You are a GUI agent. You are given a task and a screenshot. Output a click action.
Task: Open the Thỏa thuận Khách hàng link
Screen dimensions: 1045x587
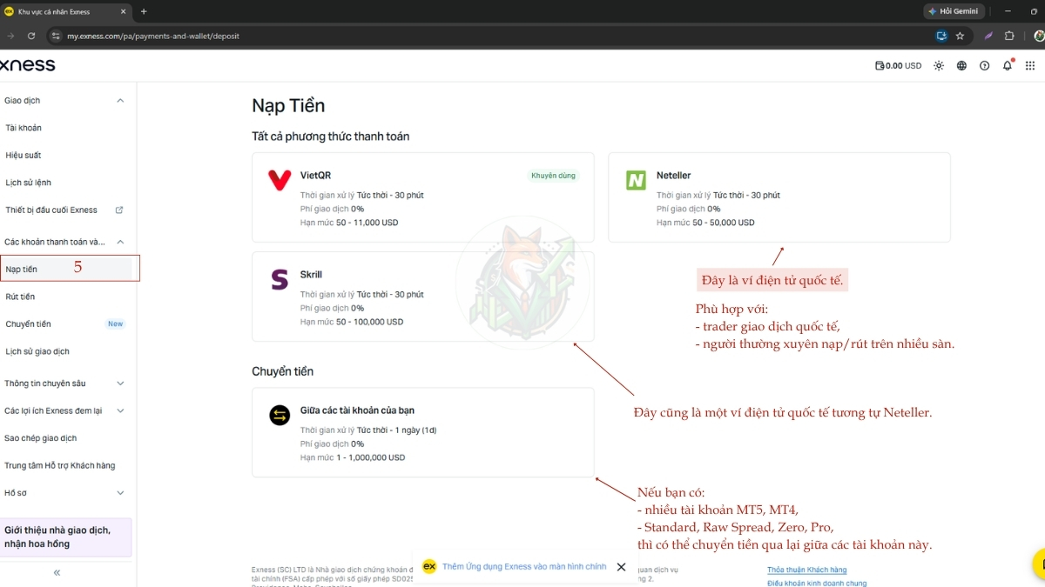pyautogui.click(x=806, y=570)
